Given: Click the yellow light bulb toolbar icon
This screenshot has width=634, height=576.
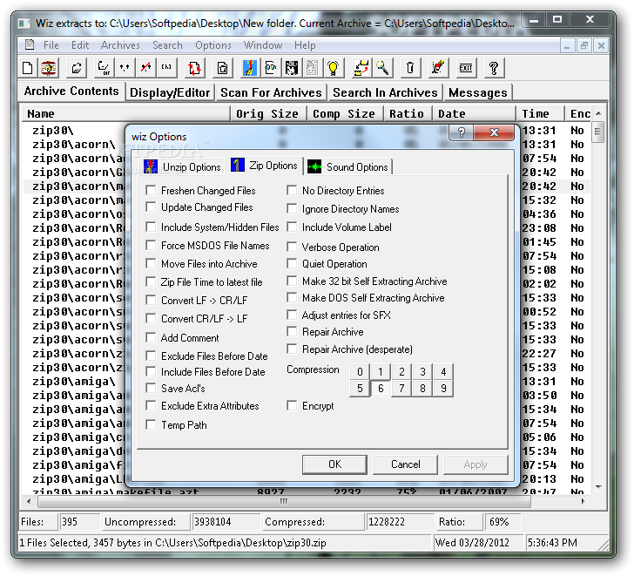Looking at the screenshot, I should click(334, 68).
